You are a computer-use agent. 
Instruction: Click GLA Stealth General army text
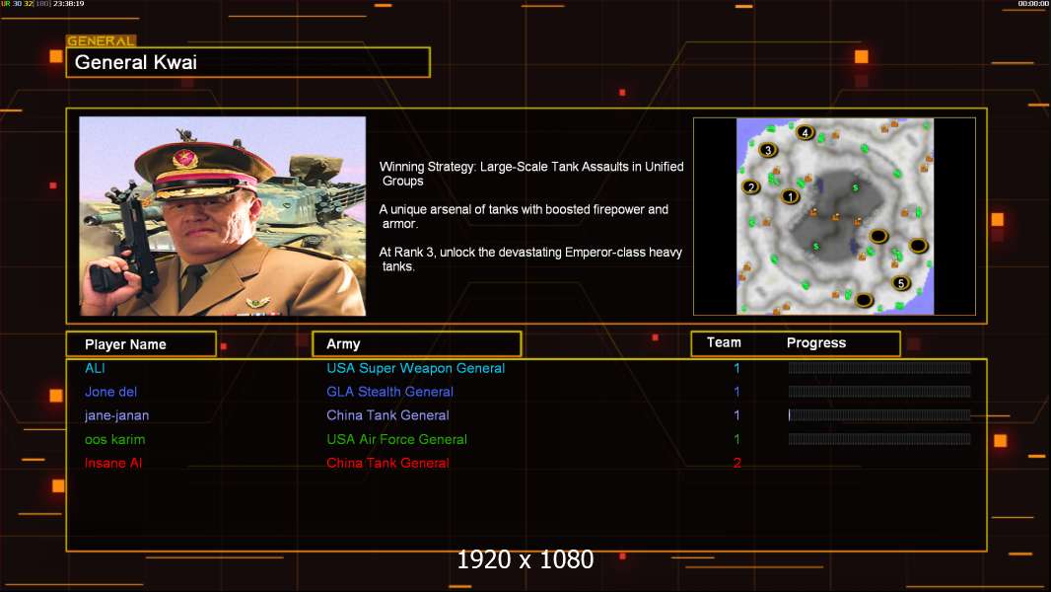(x=389, y=392)
